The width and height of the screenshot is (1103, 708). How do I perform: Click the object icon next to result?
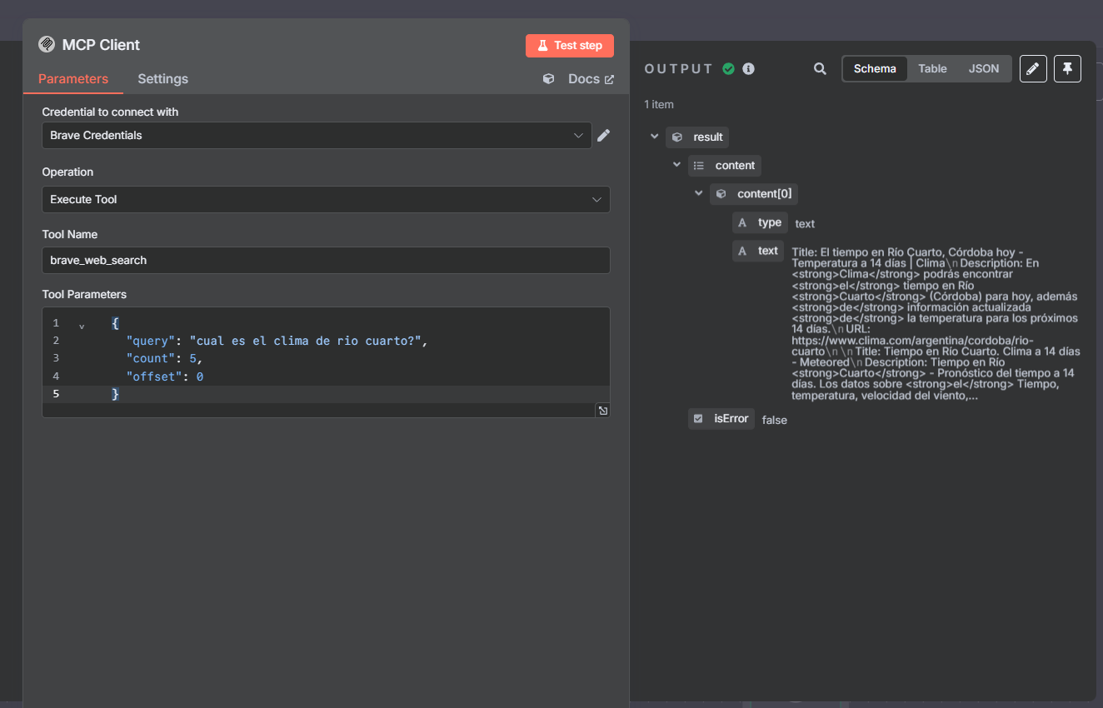pos(677,137)
